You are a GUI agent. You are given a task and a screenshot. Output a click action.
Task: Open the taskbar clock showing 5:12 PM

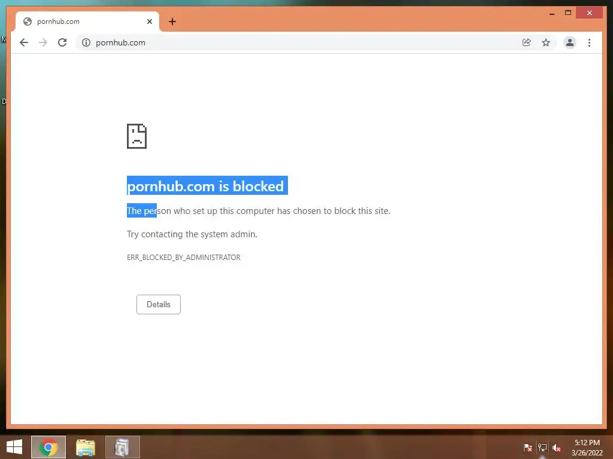[x=587, y=448]
